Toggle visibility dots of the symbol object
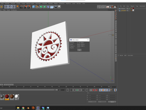This screenshot has height=110, width=146. (129, 10)
